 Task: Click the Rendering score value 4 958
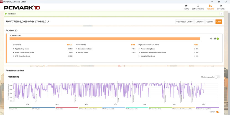(196, 52)
